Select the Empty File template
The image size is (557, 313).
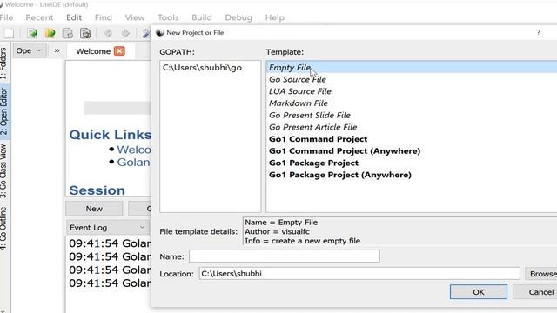pos(412,68)
